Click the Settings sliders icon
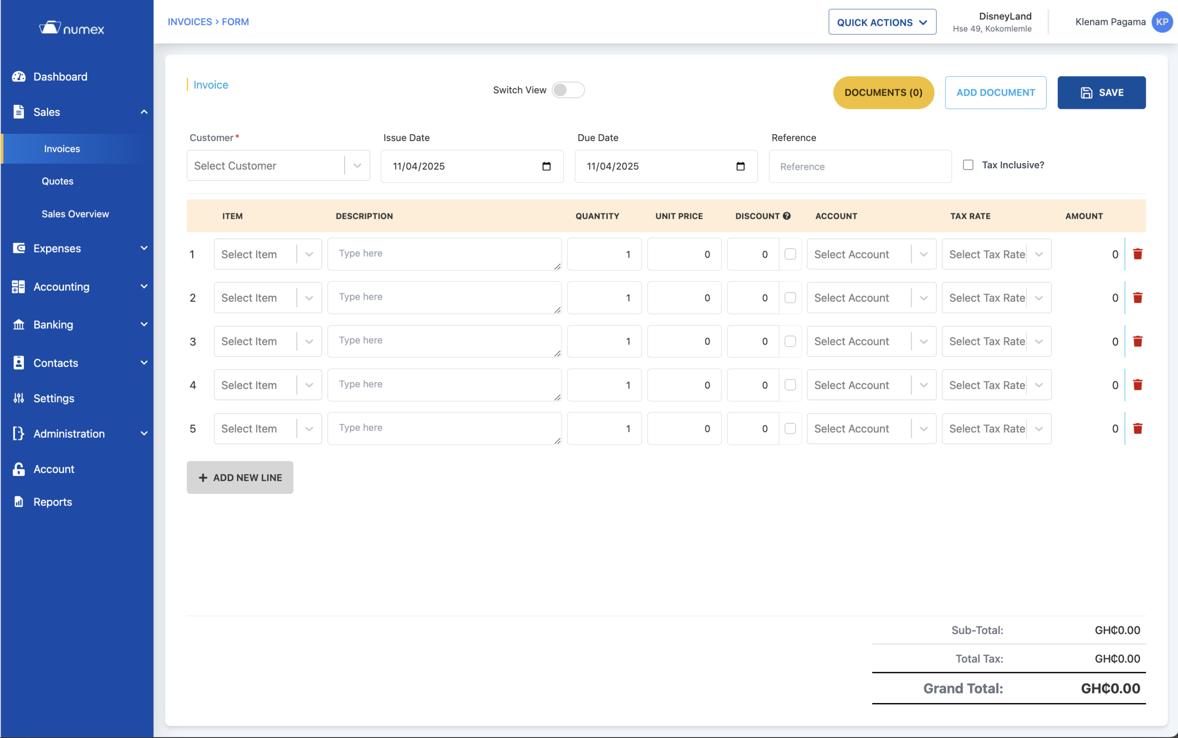 tap(18, 398)
